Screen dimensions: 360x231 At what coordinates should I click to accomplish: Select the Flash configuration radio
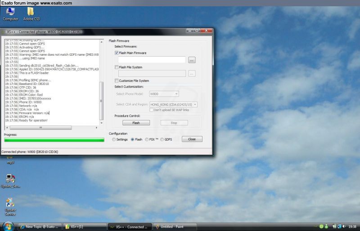[x=132, y=139]
